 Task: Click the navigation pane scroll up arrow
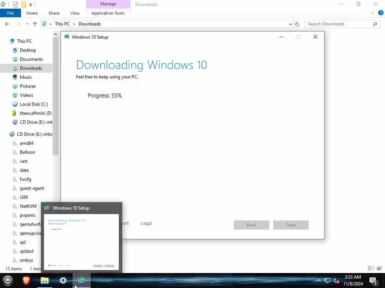56,34
